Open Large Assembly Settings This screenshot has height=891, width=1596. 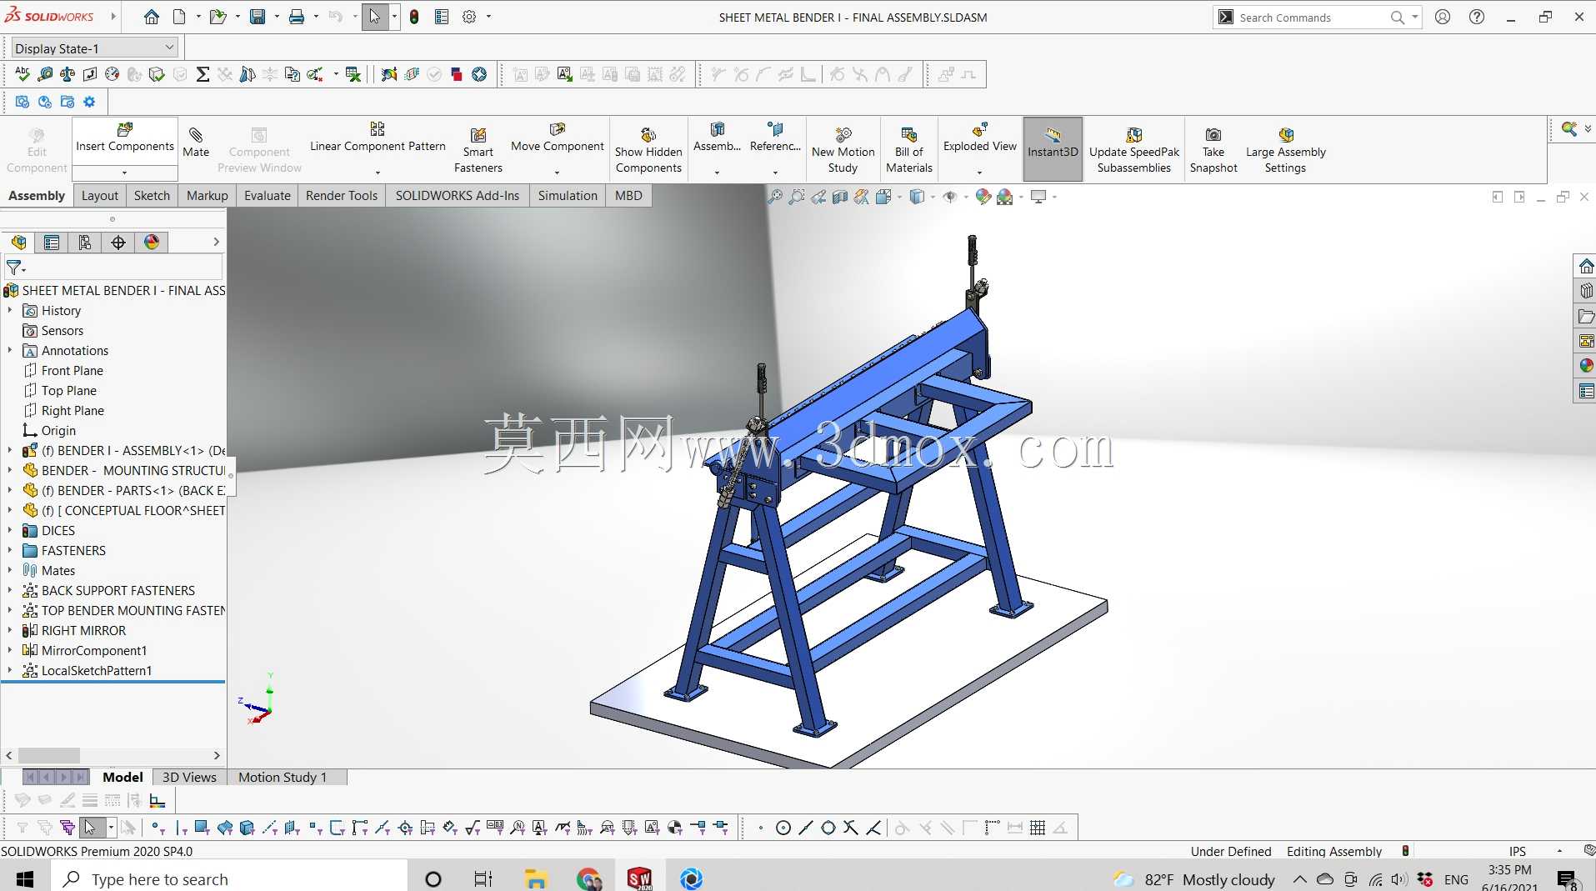point(1285,150)
